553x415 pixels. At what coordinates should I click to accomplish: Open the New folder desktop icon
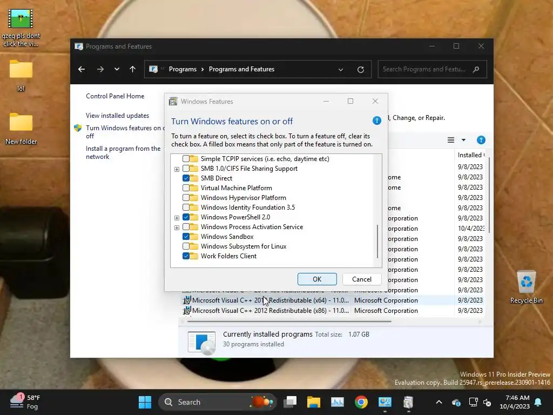[x=21, y=129]
